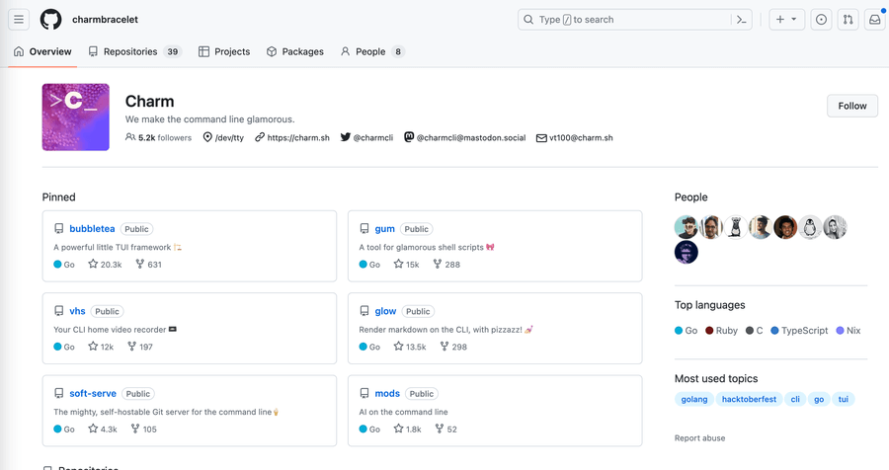View bubbletea's 631 forks
Screen dimensions: 889x470
pyautogui.click(x=148, y=265)
